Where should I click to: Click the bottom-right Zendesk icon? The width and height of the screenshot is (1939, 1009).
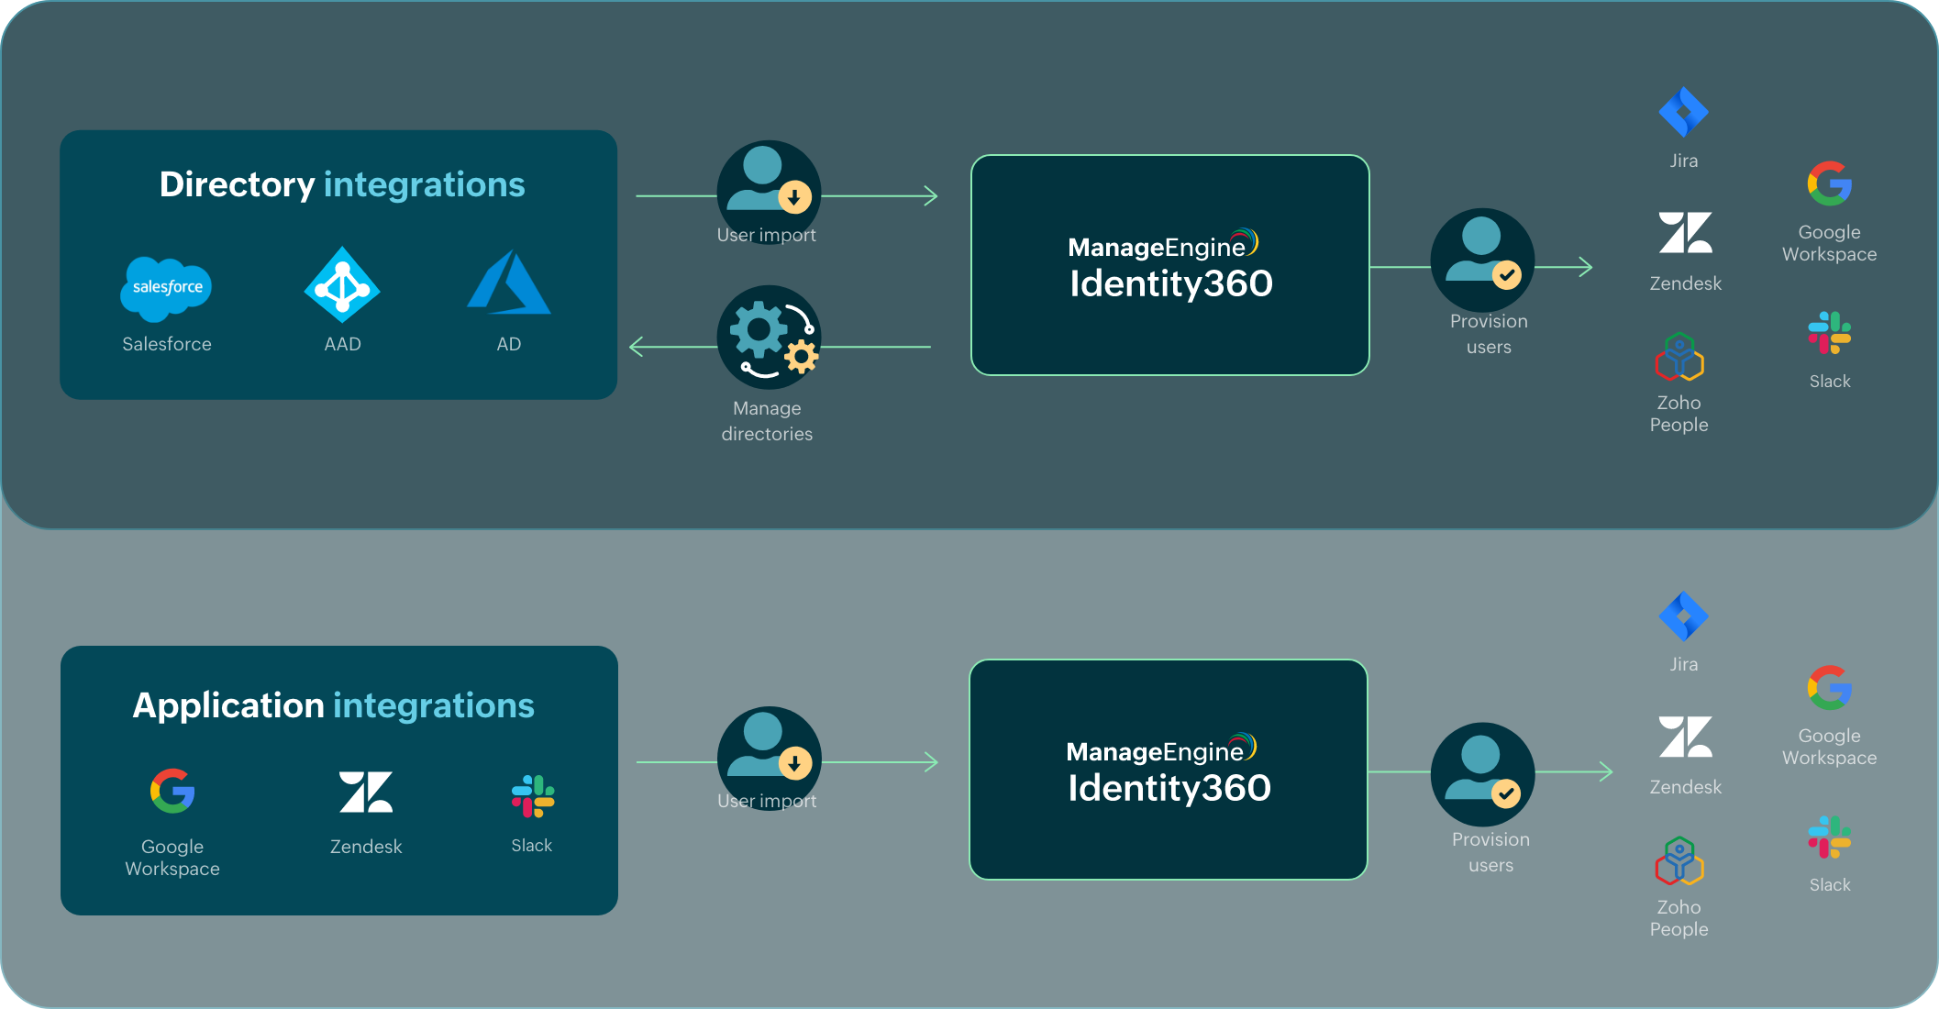(1685, 737)
